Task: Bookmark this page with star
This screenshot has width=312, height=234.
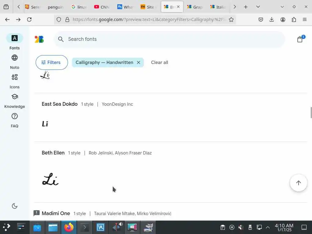Action: point(231,19)
